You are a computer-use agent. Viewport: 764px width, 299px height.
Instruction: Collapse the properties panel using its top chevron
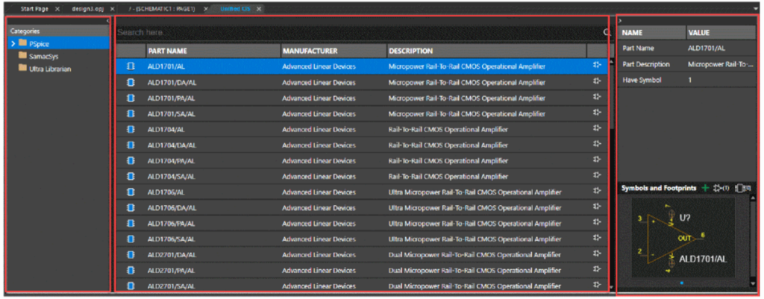621,21
